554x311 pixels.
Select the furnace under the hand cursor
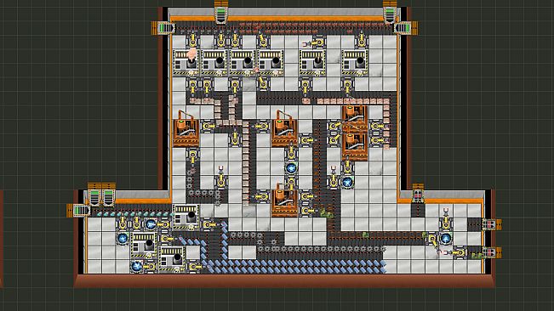186,63
